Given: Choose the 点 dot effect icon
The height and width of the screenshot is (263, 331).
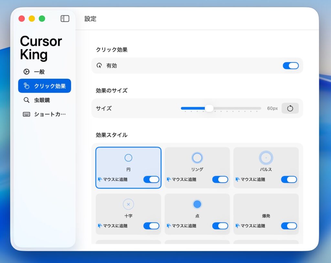Looking at the screenshot, I should point(197,204).
